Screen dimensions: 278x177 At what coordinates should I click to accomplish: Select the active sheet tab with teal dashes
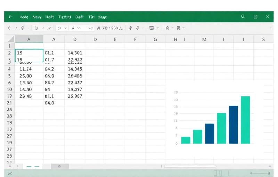coord(33,166)
